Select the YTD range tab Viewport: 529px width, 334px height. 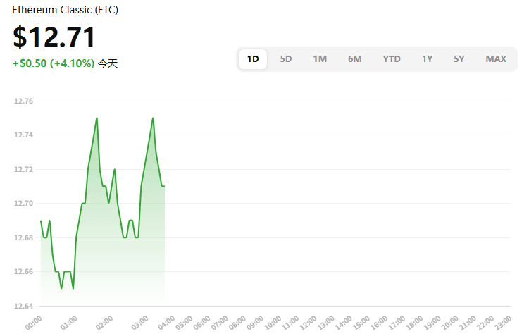point(392,59)
